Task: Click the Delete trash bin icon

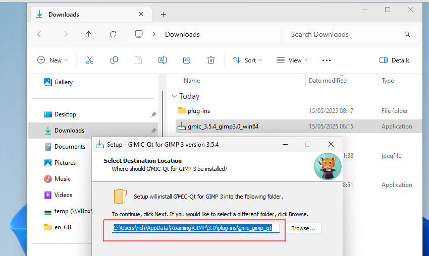Action: pyautogui.click(x=210, y=60)
